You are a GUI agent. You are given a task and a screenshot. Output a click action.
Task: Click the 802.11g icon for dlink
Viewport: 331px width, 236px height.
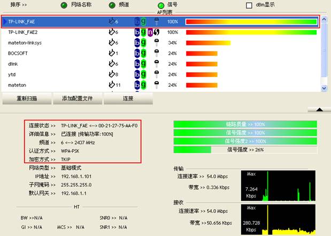coord(143,64)
